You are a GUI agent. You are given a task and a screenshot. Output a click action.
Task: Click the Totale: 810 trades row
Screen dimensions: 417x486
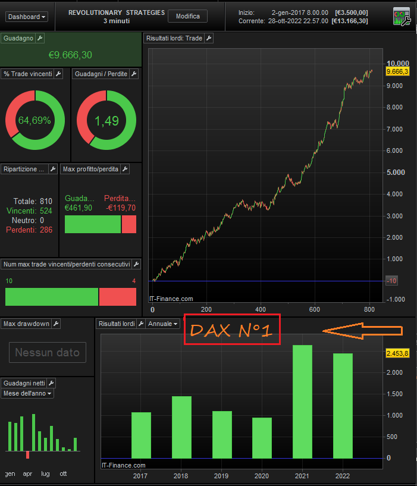point(33,201)
